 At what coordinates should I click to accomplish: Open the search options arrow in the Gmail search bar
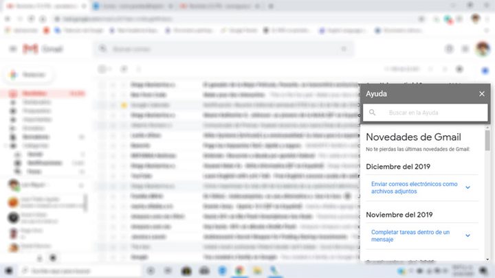(344, 49)
